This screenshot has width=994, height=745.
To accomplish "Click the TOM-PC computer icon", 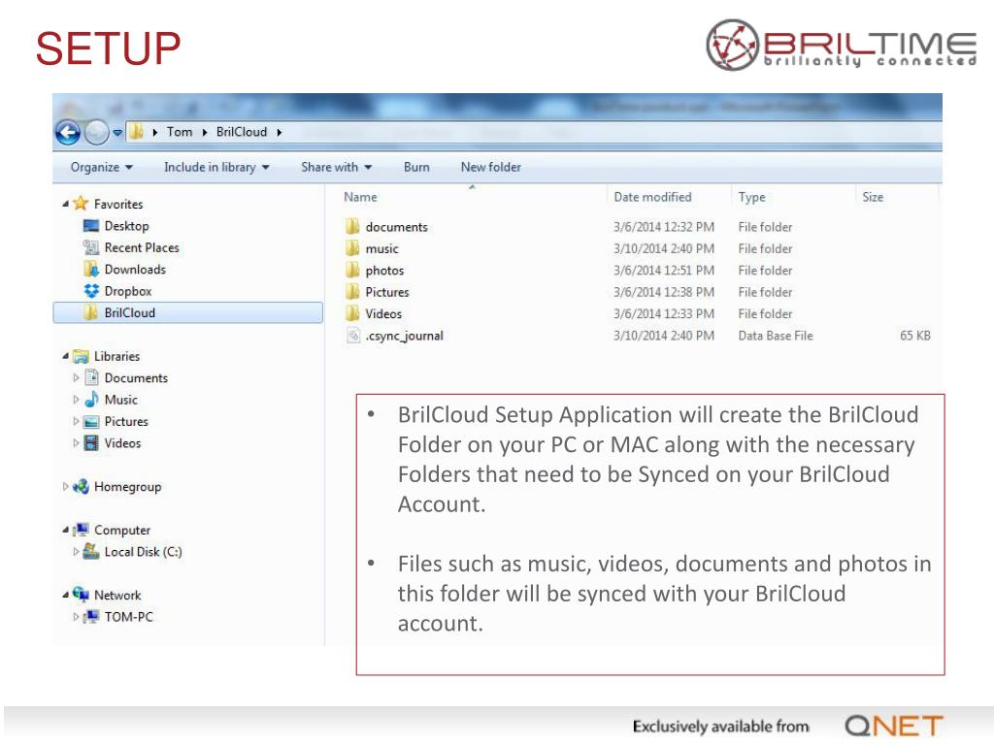I will [x=91, y=616].
